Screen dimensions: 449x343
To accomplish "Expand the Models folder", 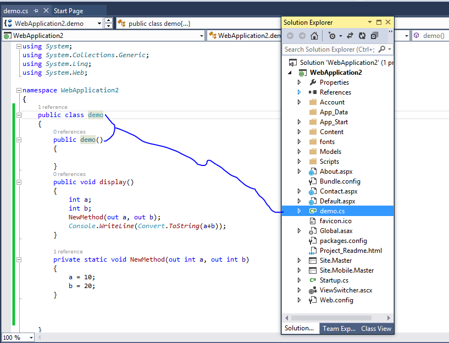I will point(299,152).
